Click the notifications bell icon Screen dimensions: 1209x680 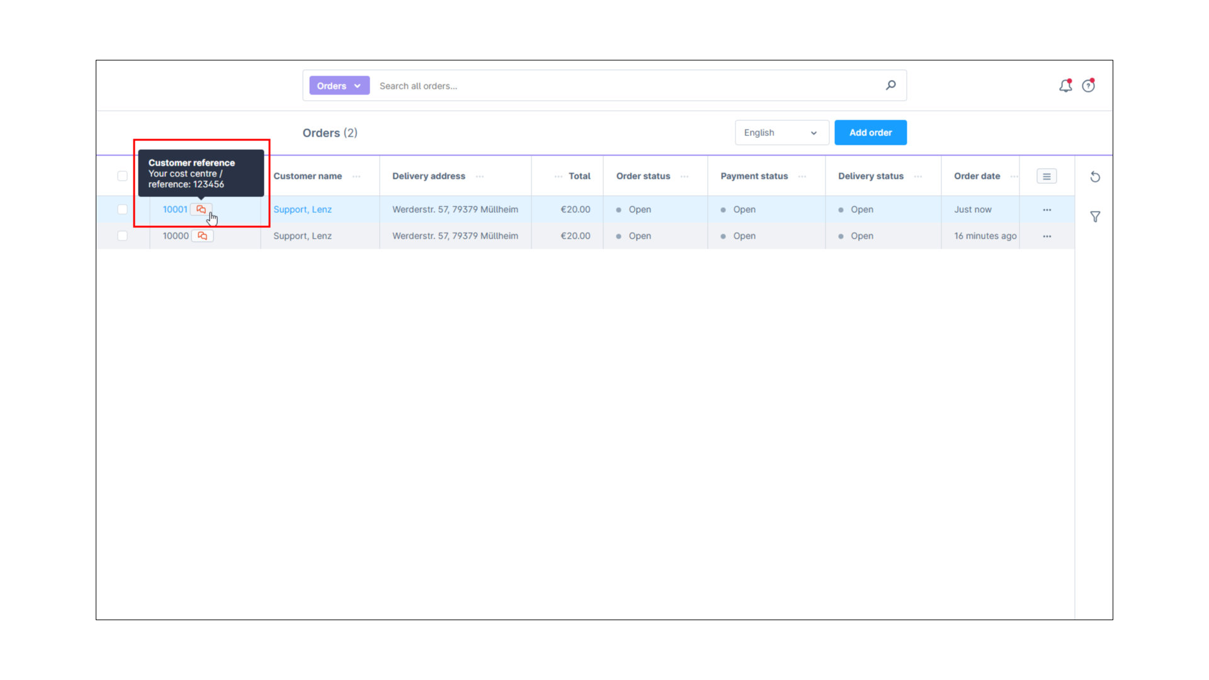(1065, 86)
